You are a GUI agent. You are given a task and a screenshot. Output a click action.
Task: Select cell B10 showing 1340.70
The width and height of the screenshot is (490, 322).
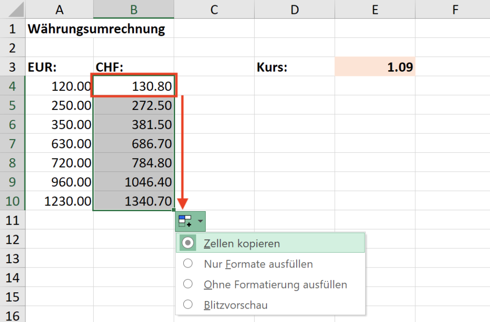[x=134, y=201]
